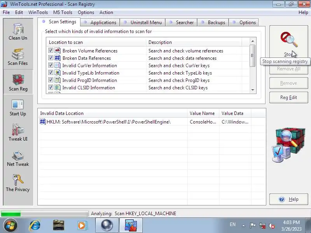Click the scan progress bar

44,214
